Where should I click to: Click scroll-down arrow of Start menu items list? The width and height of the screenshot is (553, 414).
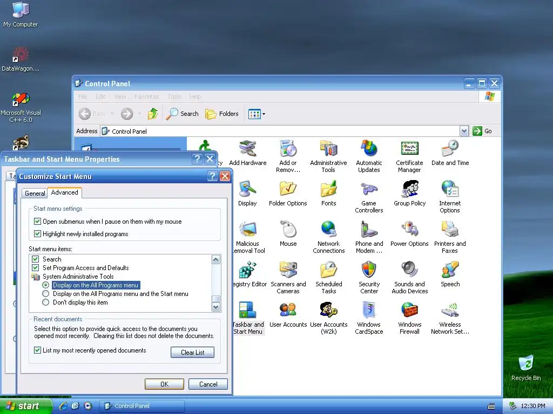click(x=216, y=307)
